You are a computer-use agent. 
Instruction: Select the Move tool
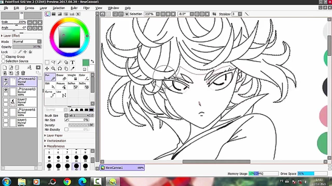[47, 69]
